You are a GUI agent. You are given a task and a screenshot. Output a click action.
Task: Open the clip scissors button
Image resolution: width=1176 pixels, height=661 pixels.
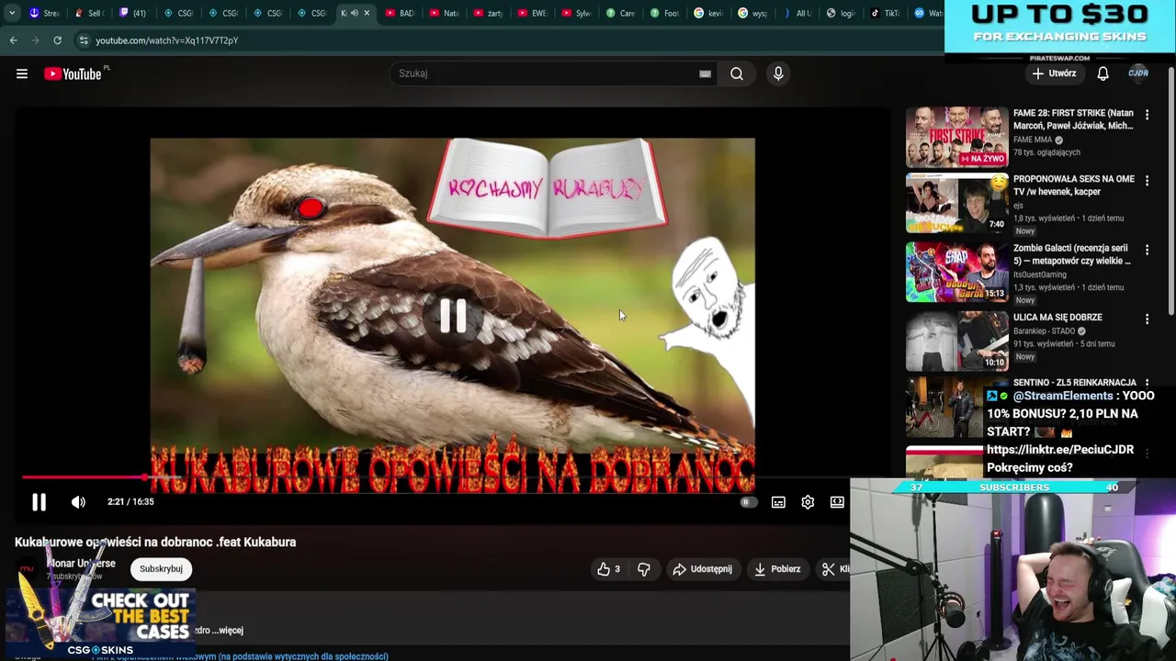pos(834,569)
